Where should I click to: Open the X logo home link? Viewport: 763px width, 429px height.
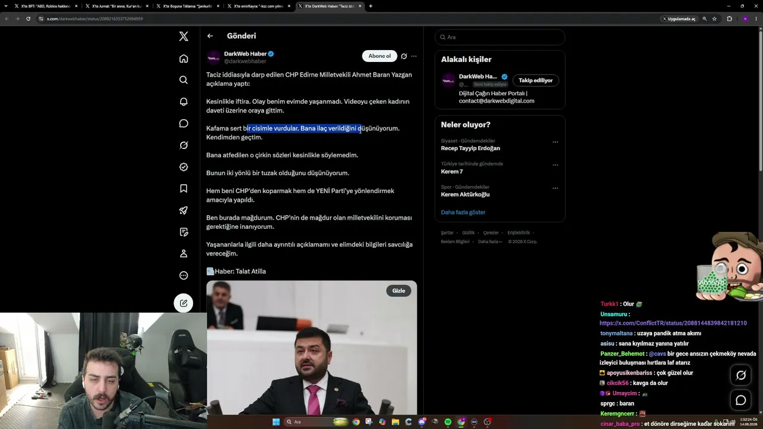[x=184, y=36]
